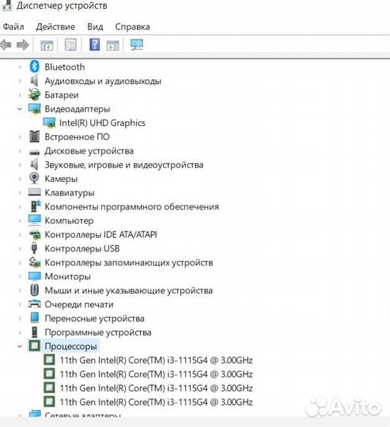Collapse the Видеоадаптеры node
Image resolution: width=390 pixels, height=427 pixels.
(20, 109)
